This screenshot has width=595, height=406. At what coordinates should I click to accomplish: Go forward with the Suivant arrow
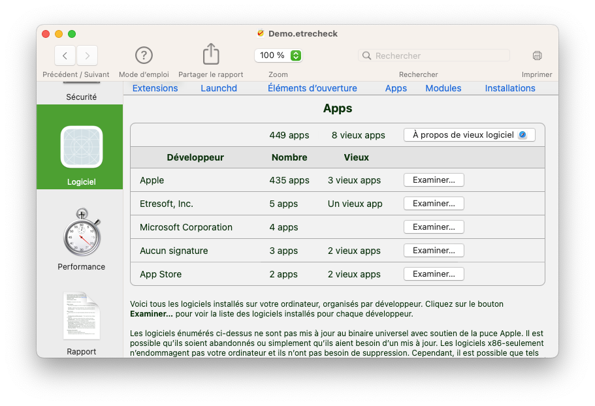88,55
